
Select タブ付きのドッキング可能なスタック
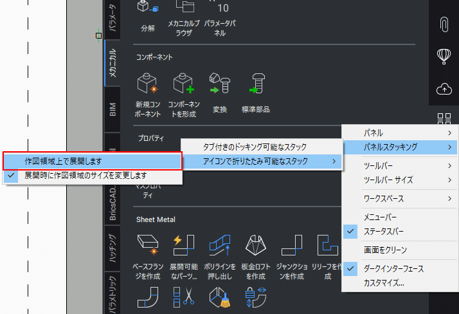(262, 147)
